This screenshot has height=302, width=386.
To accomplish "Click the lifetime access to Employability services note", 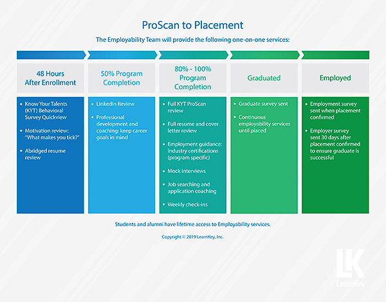I will point(192,224).
